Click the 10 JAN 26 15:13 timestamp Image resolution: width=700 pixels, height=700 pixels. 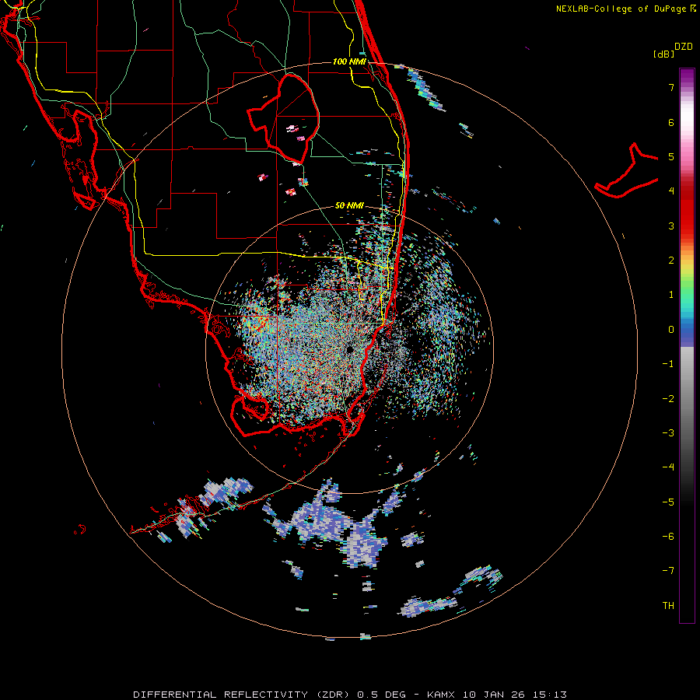(515, 695)
